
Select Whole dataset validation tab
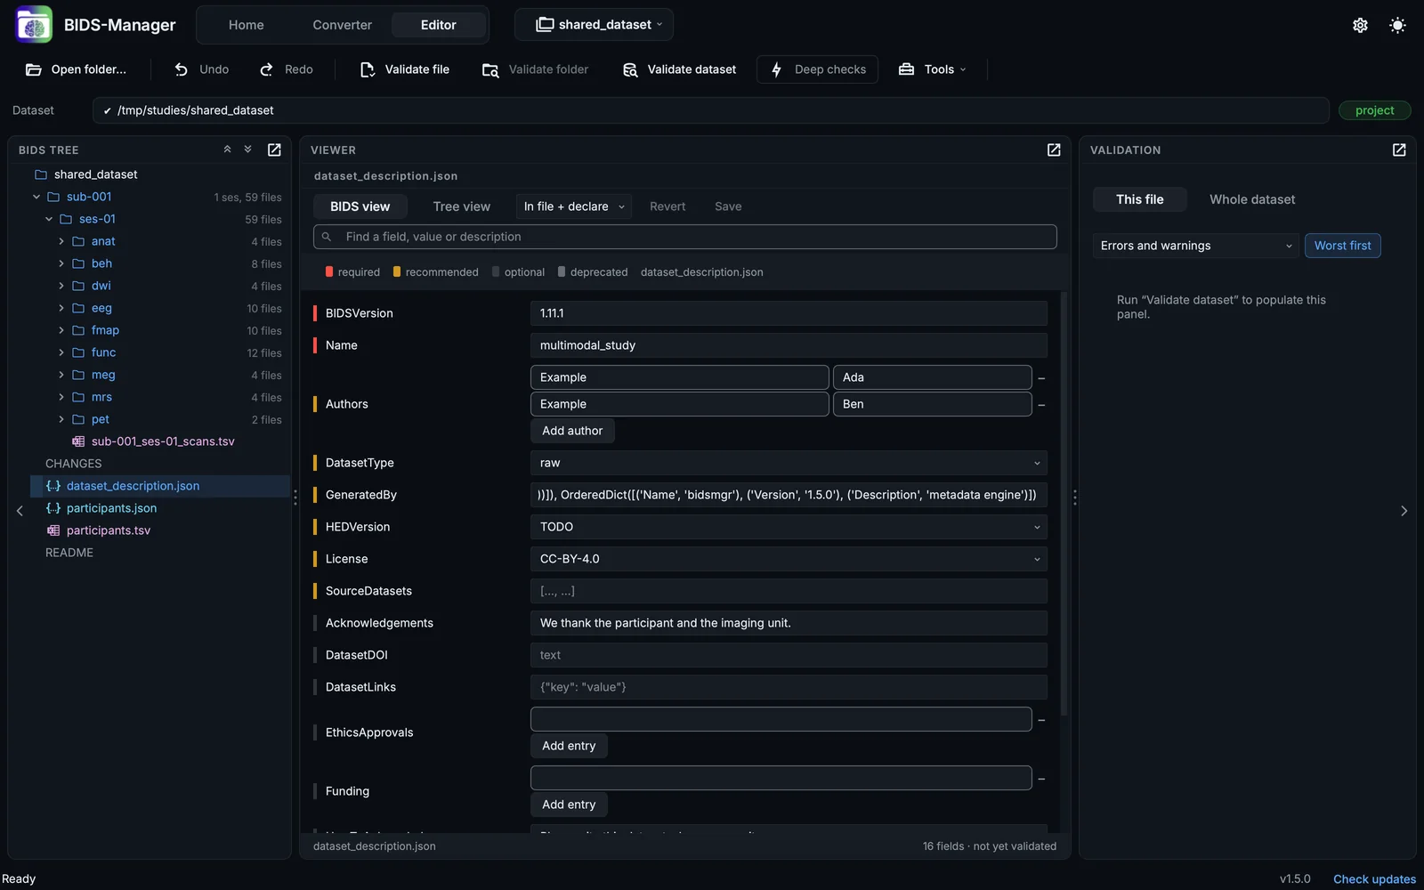click(x=1252, y=199)
